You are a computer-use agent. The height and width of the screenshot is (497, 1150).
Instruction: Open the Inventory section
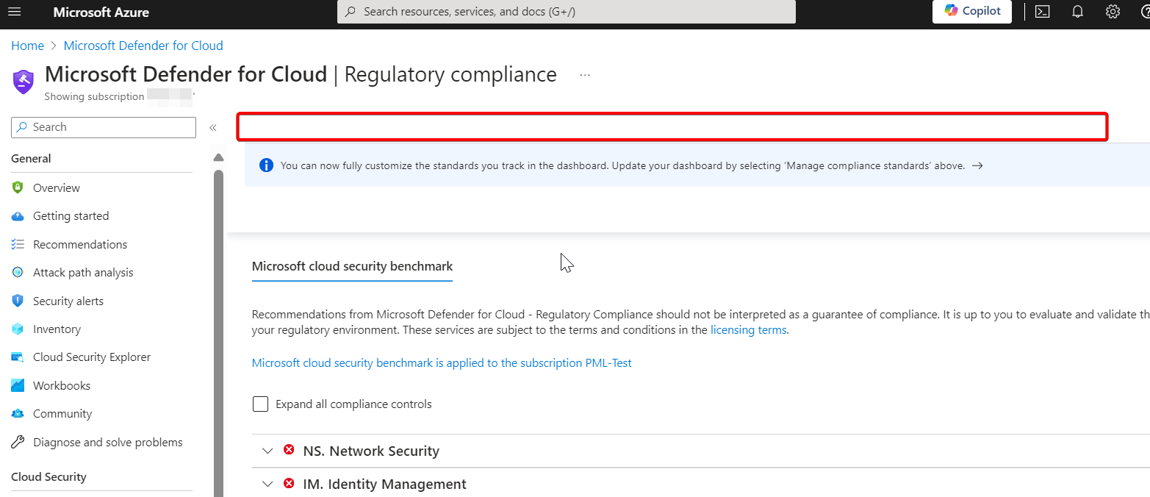[57, 329]
